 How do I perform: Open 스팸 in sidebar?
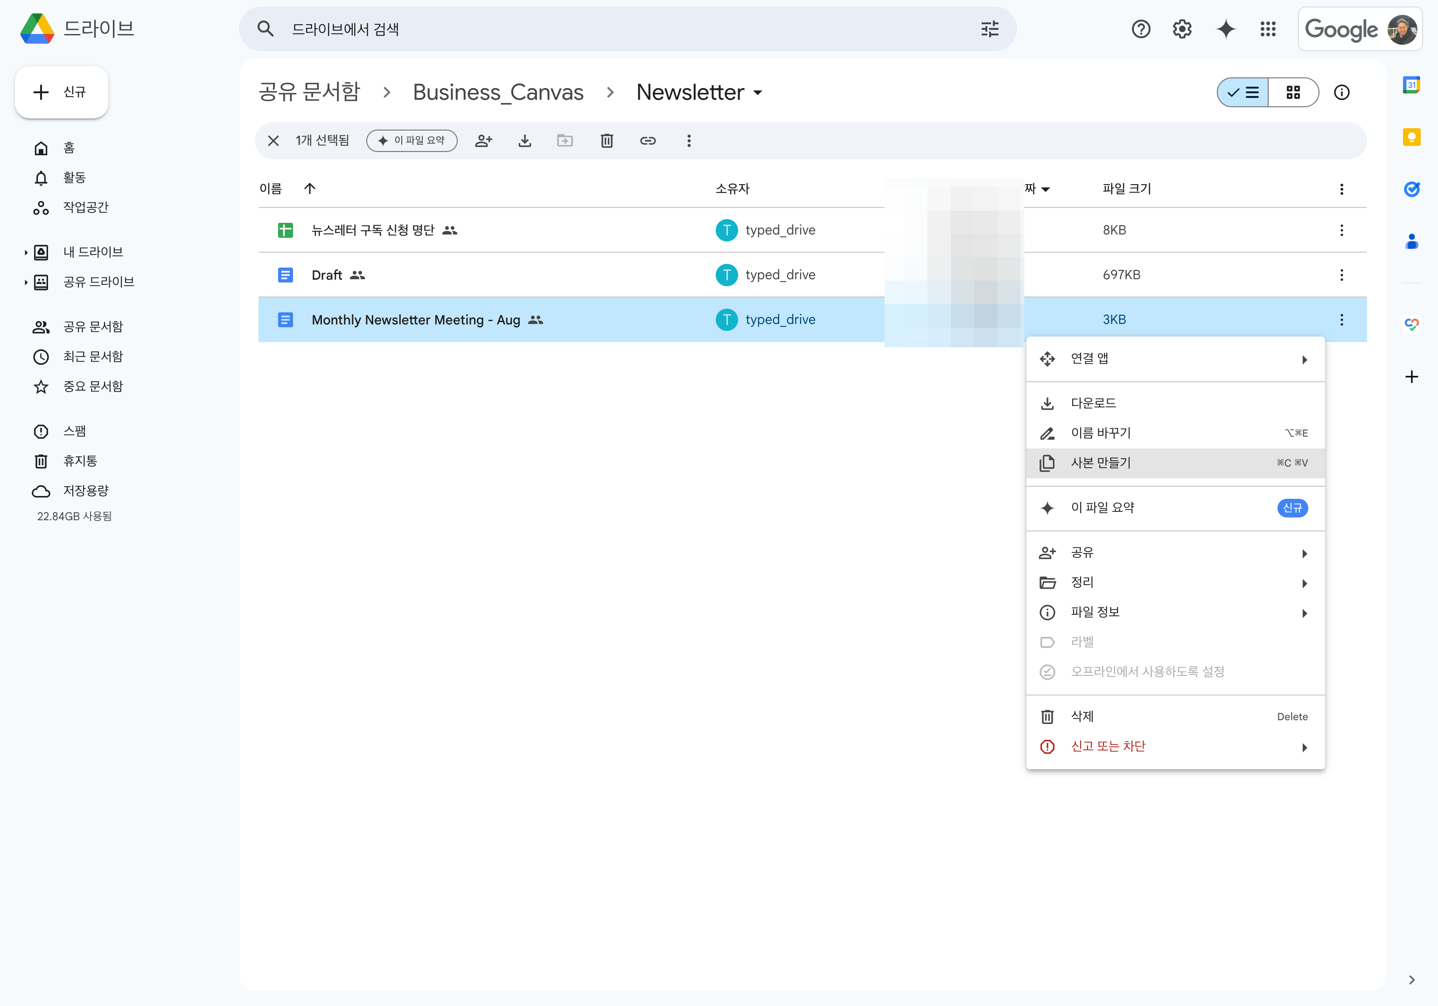click(74, 432)
